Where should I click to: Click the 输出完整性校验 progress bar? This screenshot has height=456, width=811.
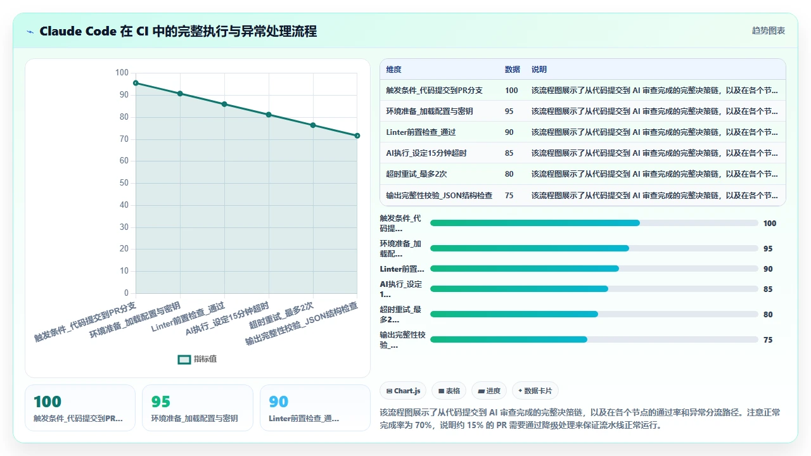594,339
